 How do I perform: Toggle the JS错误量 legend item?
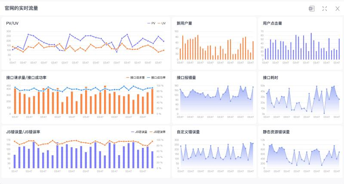pyautogui.click(x=139, y=132)
